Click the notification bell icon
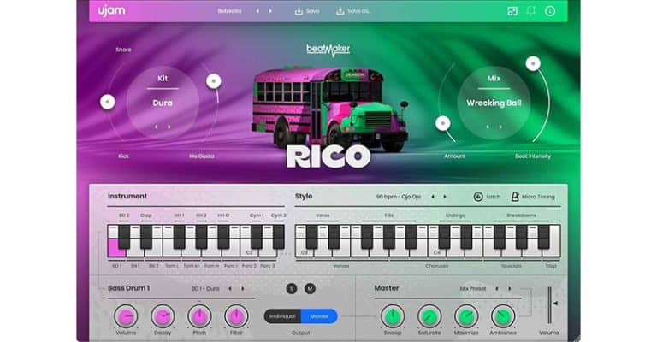 click(531, 11)
